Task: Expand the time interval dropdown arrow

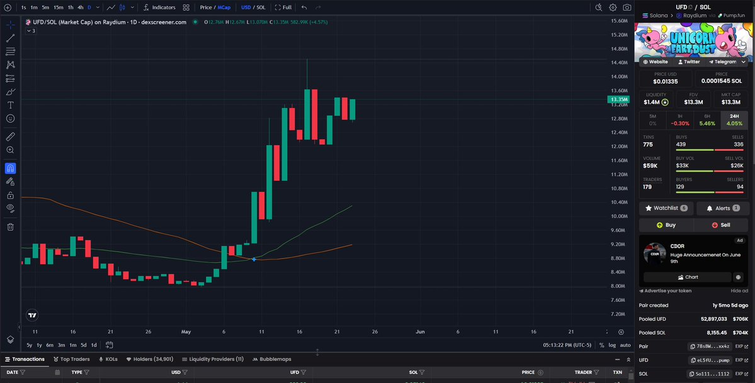Action: pyautogui.click(x=98, y=7)
